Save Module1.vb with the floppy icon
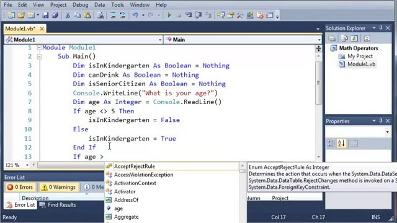Viewport: 397px width, 223px height. [45, 15]
